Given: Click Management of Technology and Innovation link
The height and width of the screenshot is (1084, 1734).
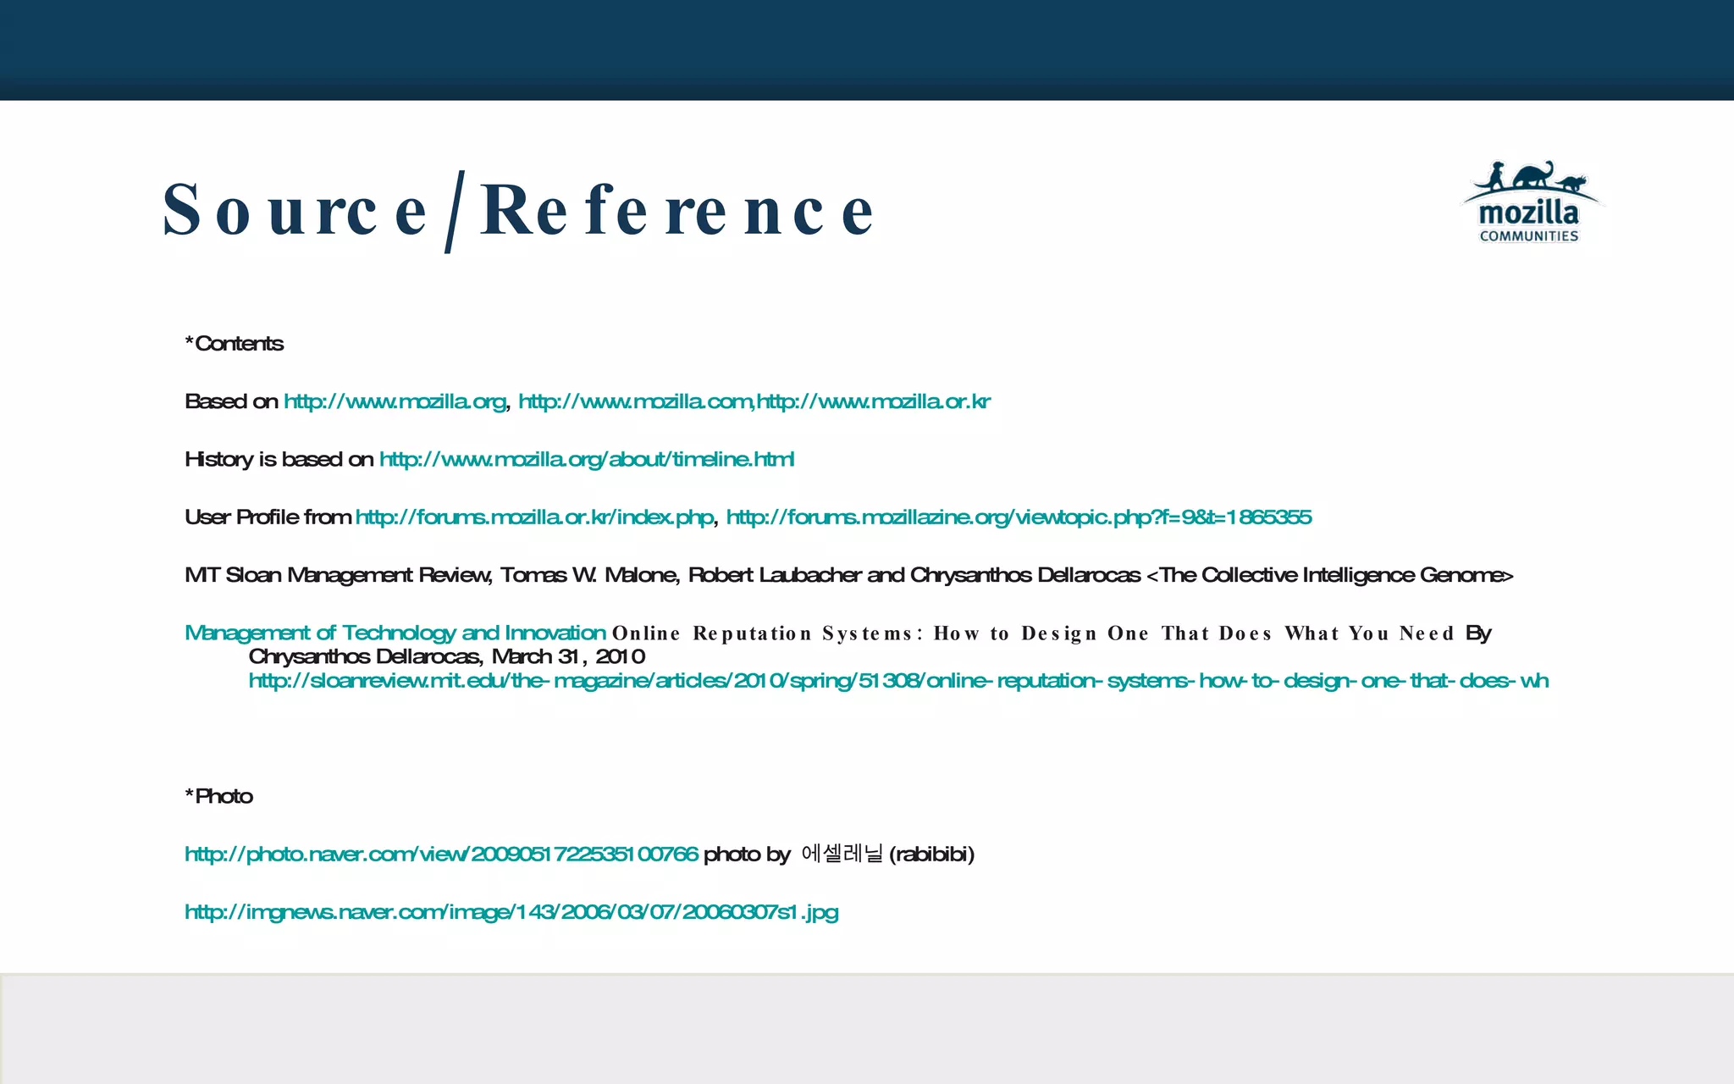Looking at the screenshot, I should coord(395,633).
